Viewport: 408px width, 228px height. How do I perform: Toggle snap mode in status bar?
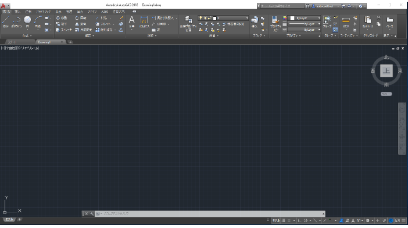289,220
